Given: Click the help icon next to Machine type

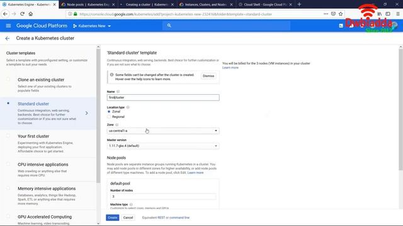Looking at the screenshot, I should pos(131,205).
